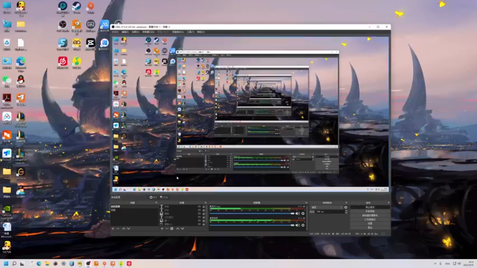Open OBS Settings from Controls dock
The image size is (477, 268).
click(x=370, y=223)
